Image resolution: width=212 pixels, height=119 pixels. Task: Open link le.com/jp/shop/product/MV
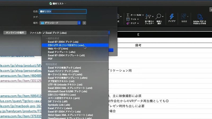click(21, 66)
